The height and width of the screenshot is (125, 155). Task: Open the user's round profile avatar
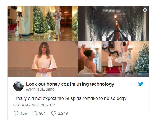(18, 86)
